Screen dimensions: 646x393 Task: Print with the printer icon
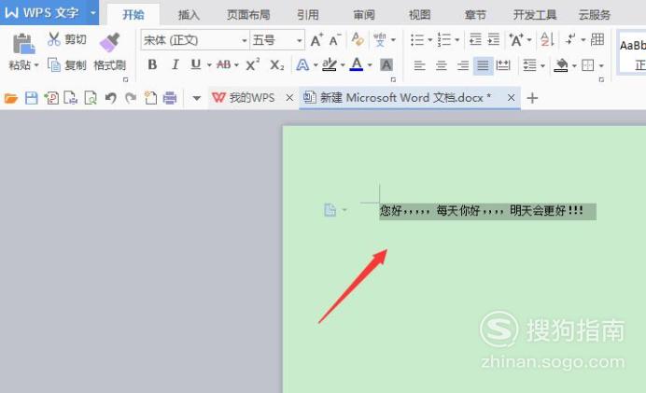tap(170, 98)
